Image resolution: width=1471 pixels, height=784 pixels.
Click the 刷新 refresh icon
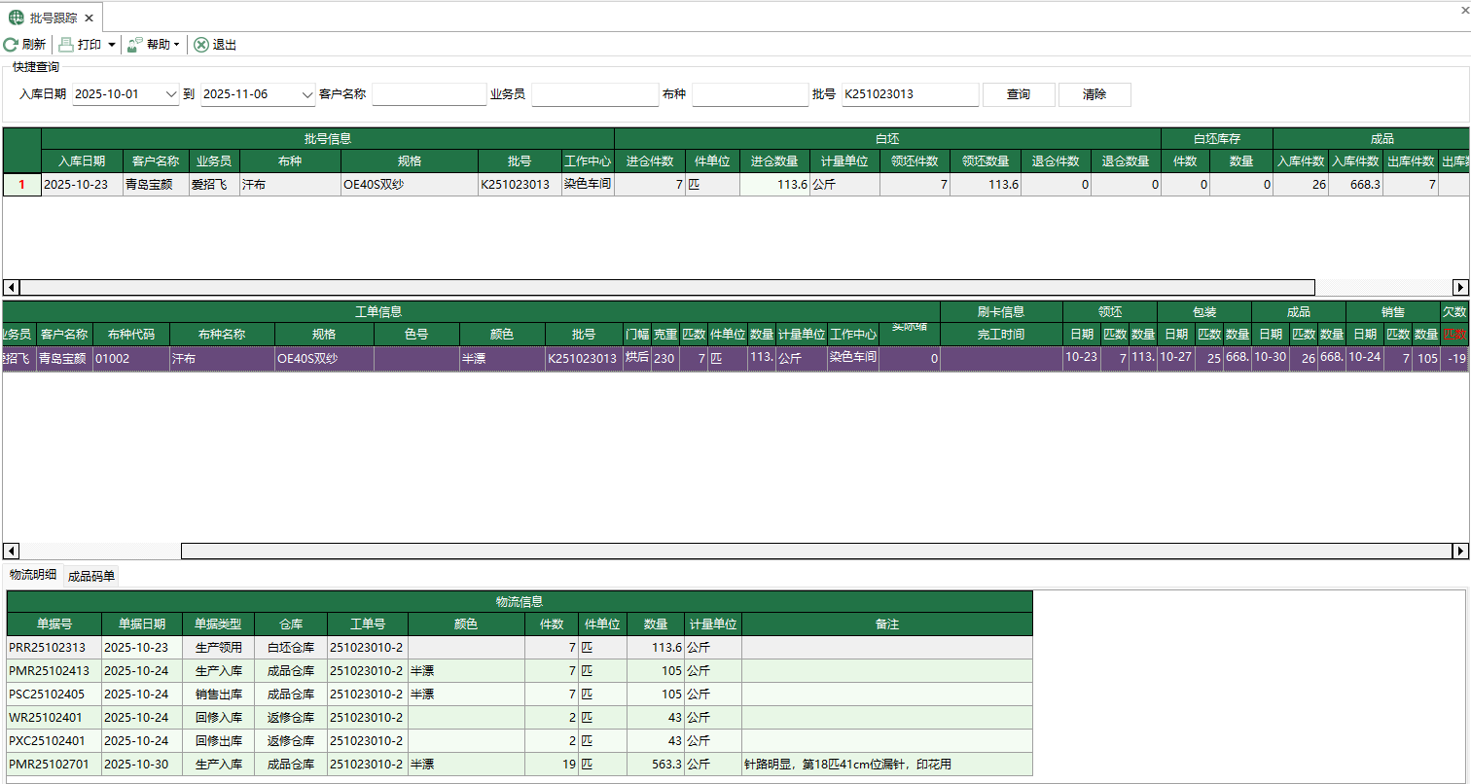click(11, 45)
